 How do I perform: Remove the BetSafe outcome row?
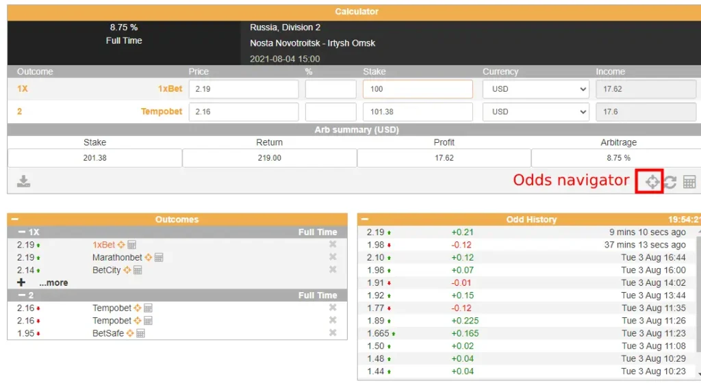point(333,333)
